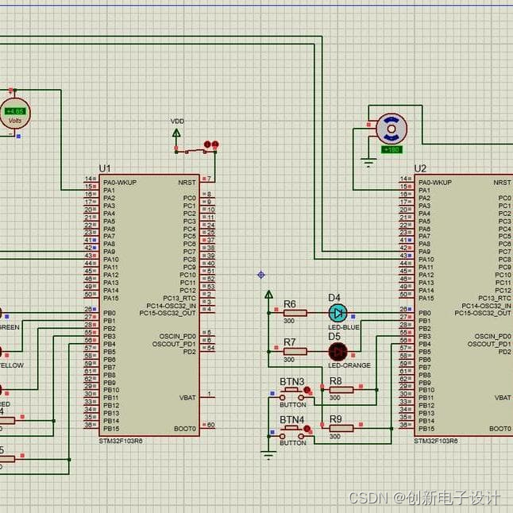Select resistor R7 body
The width and height of the screenshot is (513, 513).
pos(295,352)
